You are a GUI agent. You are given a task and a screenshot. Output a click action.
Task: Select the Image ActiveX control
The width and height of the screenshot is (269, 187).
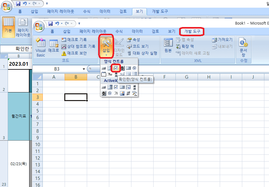pos(122,93)
